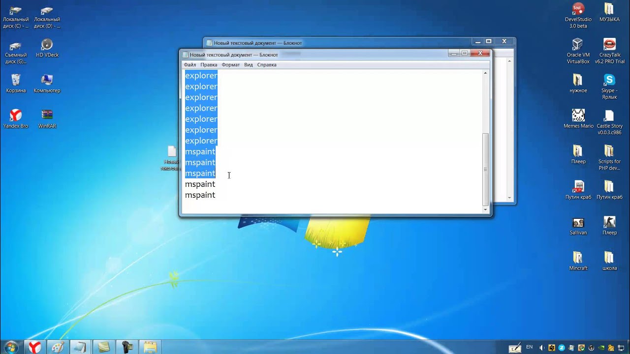Viewport: 630px width, 354px height.
Task: Select the HD VDeck desktop icon
Action: click(x=47, y=49)
